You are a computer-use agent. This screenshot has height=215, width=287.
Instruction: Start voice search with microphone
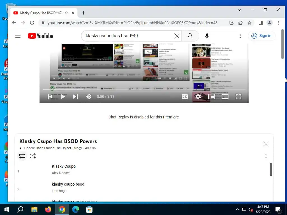click(x=207, y=36)
